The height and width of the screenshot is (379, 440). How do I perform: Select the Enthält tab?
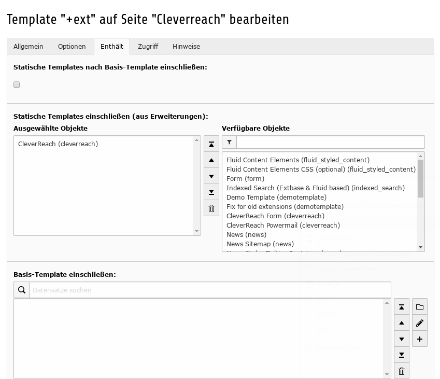[111, 46]
